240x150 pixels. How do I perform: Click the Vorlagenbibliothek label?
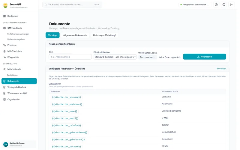[x=17, y=87]
